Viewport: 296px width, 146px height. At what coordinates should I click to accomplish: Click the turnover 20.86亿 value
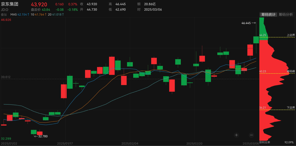point(150,4)
